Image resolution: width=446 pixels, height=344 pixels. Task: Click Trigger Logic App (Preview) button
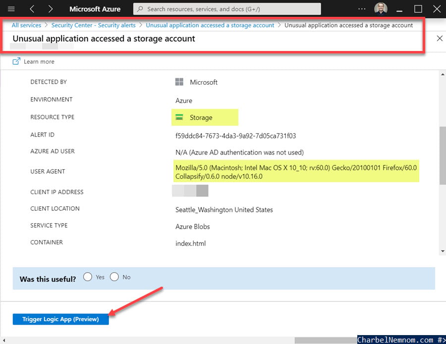coord(60,319)
